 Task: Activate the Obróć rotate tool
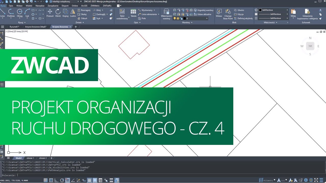[x=58, y=13]
